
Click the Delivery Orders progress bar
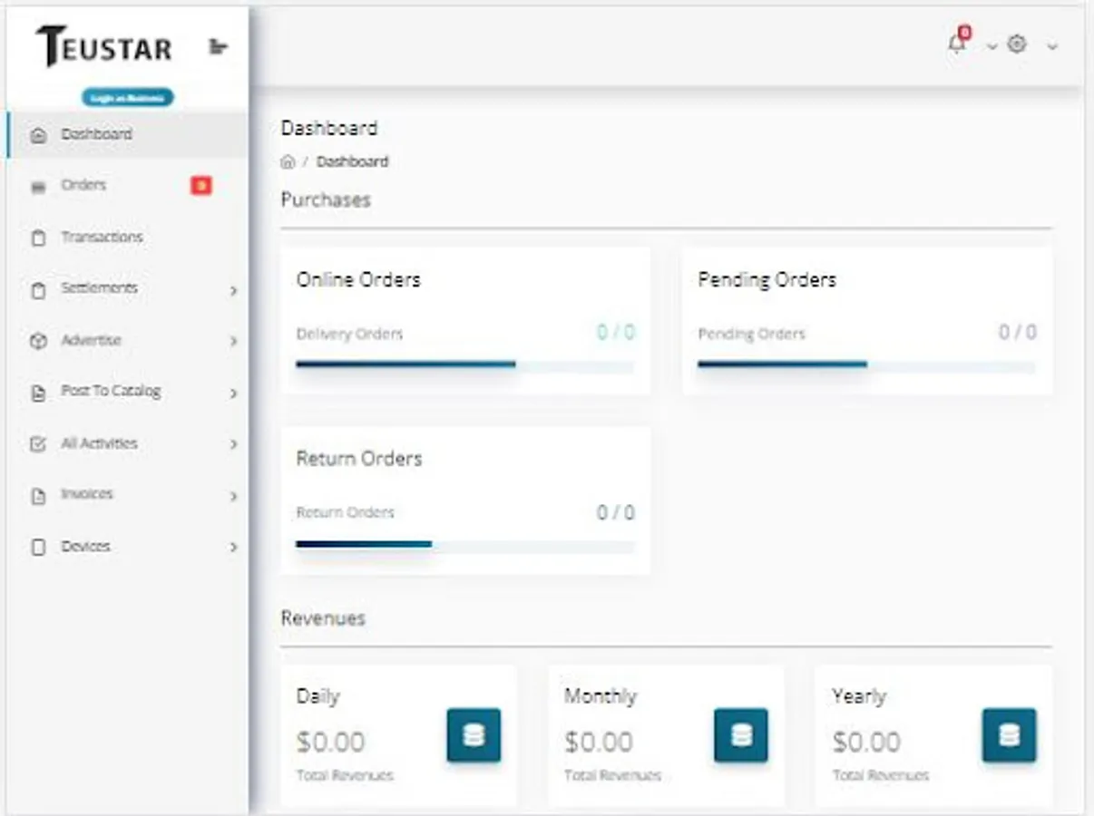point(464,365)
